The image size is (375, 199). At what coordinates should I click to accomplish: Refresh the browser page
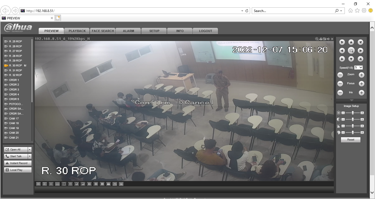[247, 11]
